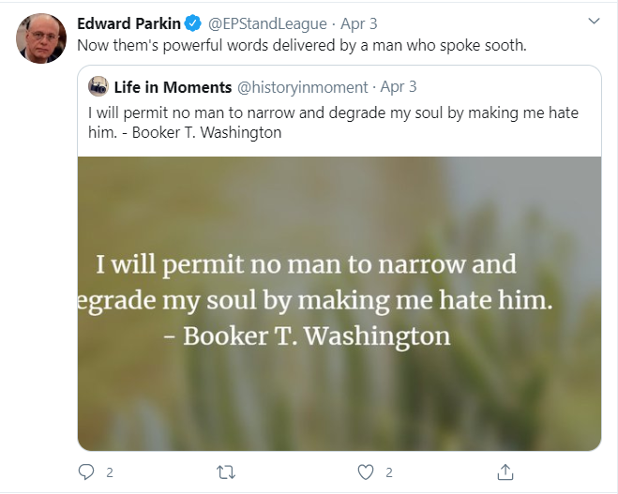
Task: Click the blue verified badge beside Edward Parkin
Action: coord(193,23)
